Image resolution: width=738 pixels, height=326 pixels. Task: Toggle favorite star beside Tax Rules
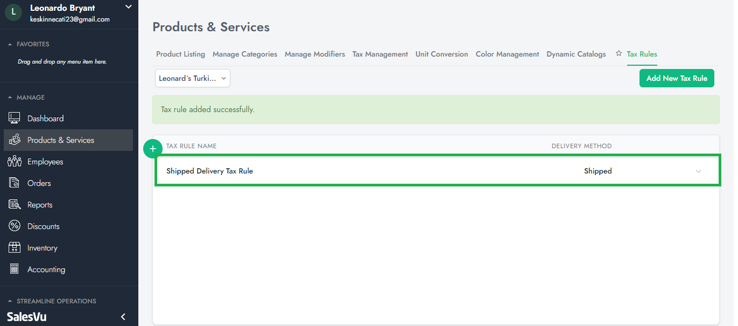click(618, 54)
